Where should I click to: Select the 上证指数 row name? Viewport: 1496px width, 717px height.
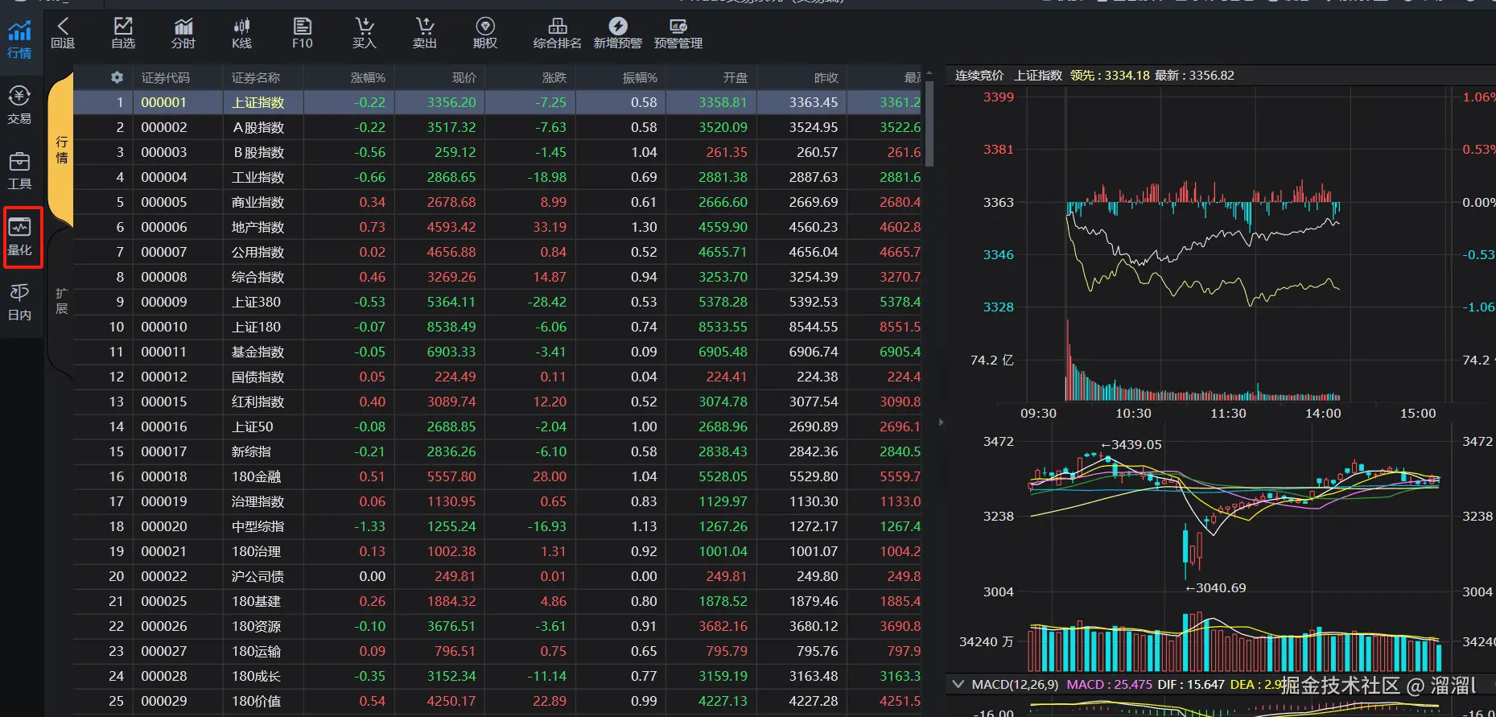point(258,102)
